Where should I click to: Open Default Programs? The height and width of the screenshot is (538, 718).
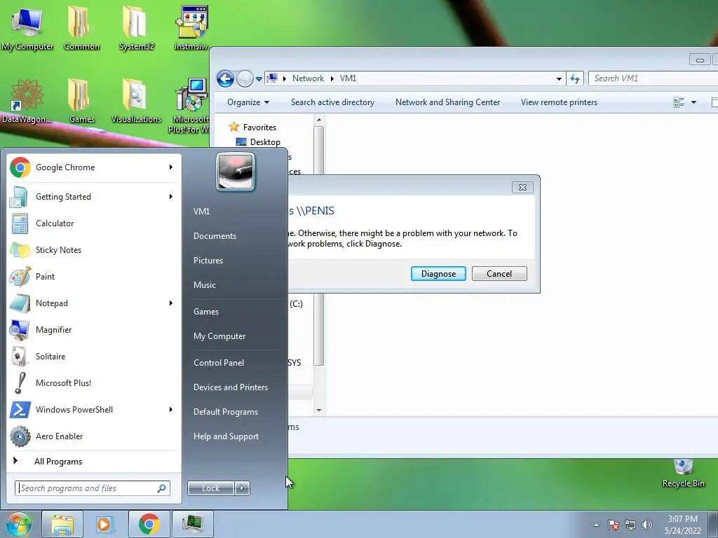coord(226,412)
